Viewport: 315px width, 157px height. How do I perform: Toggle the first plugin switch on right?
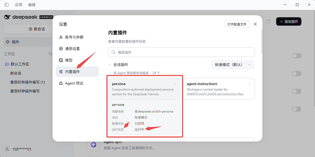pos(297,56)
